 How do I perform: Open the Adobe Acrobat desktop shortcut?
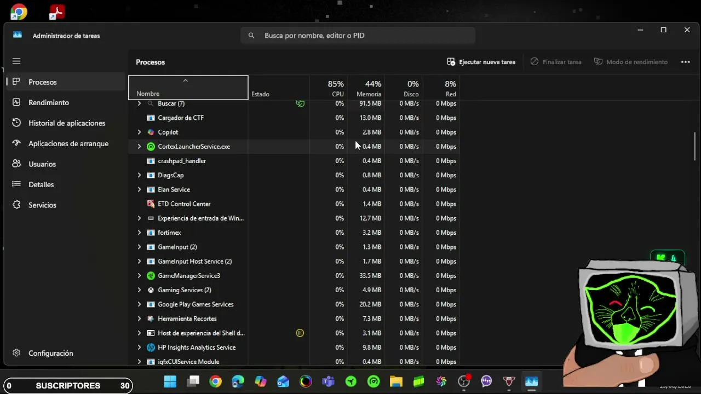(x=57, y=12)
